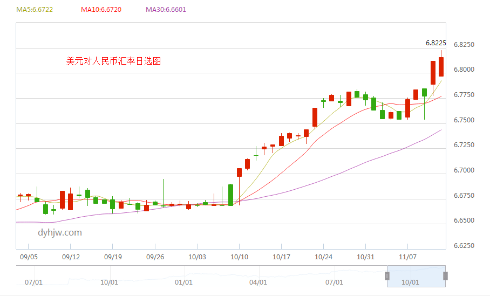Click the red candlestick at 11/07

(x=407, y=108)
